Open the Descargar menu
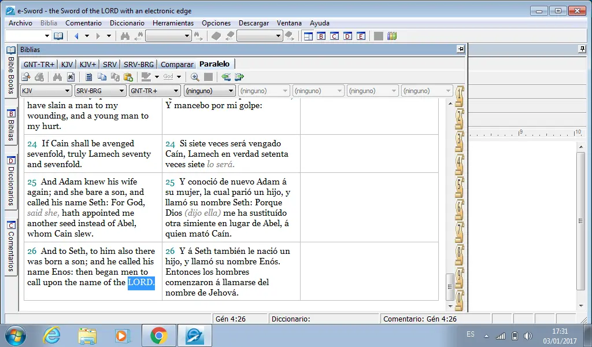 coord(254,23)
